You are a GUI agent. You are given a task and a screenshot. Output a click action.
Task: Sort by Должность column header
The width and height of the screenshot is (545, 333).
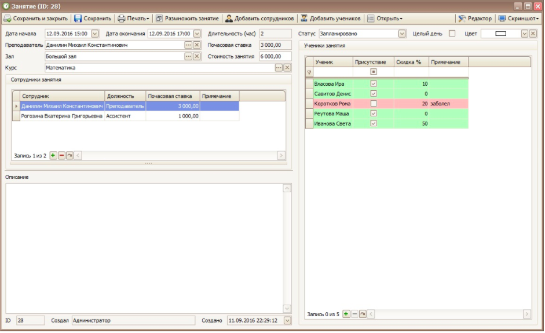tap(125, 96)
